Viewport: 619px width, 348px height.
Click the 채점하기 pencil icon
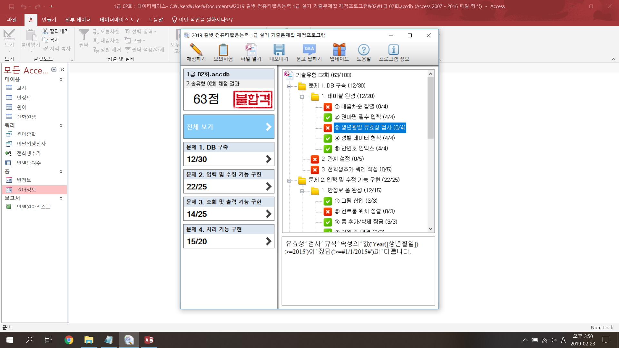(196, 50)
